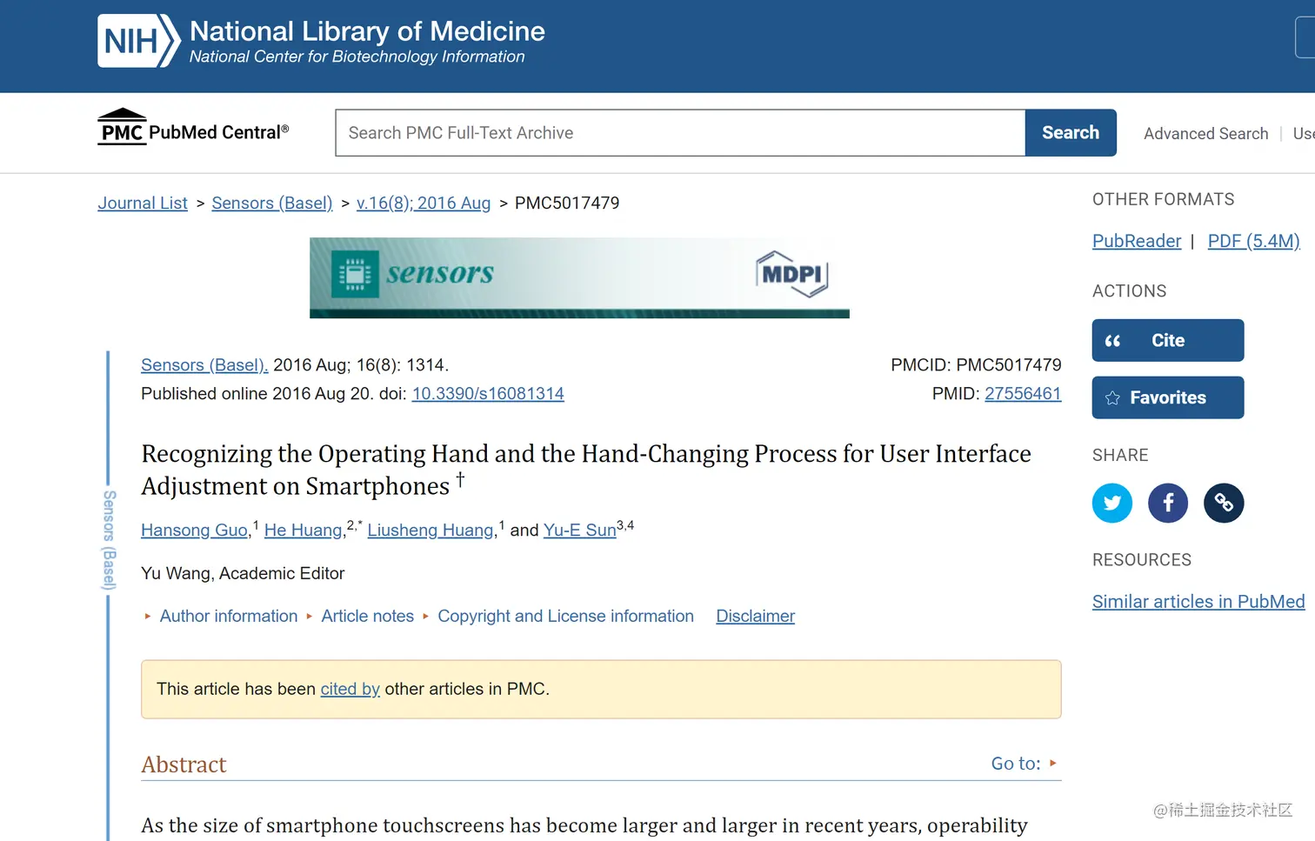Open Advanced Search

tap(1205, 134)
